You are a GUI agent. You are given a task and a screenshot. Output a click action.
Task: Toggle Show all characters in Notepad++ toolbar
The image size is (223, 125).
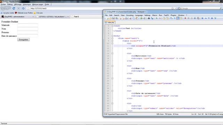pos(175,18)
